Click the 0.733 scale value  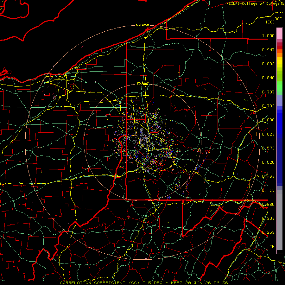pyautogui.click(x=268, y=106)
